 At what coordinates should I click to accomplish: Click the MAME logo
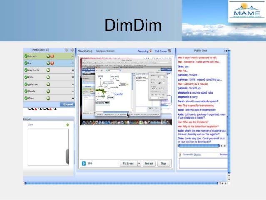(247, 11)
